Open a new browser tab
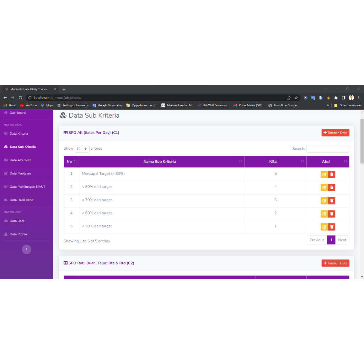Screen dimensions: 364x364 (x=64, y=89)
